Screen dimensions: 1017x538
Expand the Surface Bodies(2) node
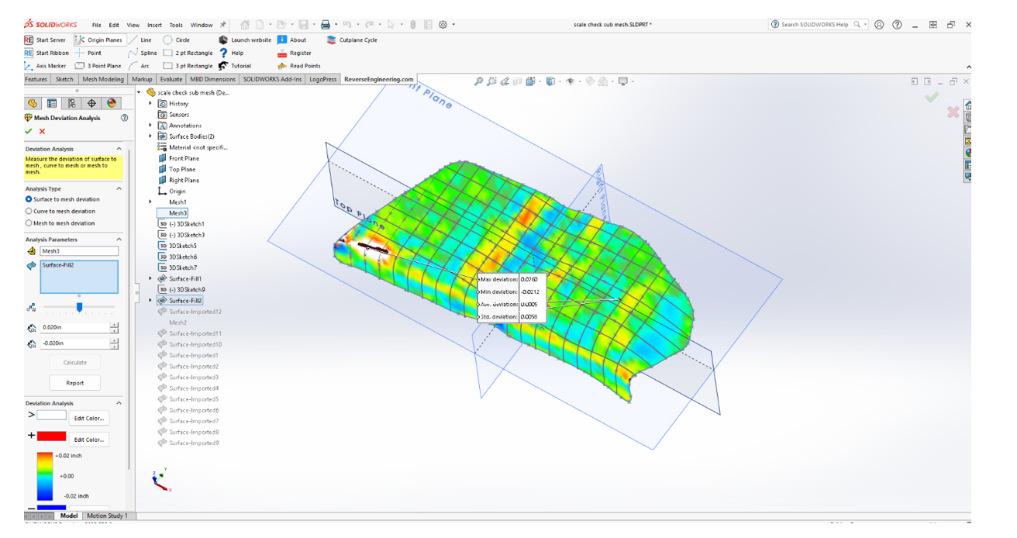point(150,136)
